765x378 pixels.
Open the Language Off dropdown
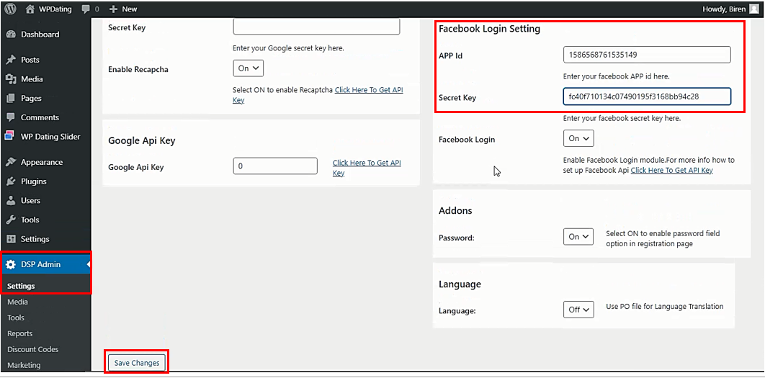pos(578,309)
